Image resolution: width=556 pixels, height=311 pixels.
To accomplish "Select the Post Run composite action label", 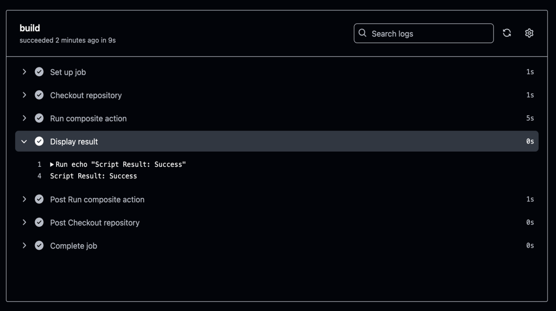I will click(x=97, y=200).
